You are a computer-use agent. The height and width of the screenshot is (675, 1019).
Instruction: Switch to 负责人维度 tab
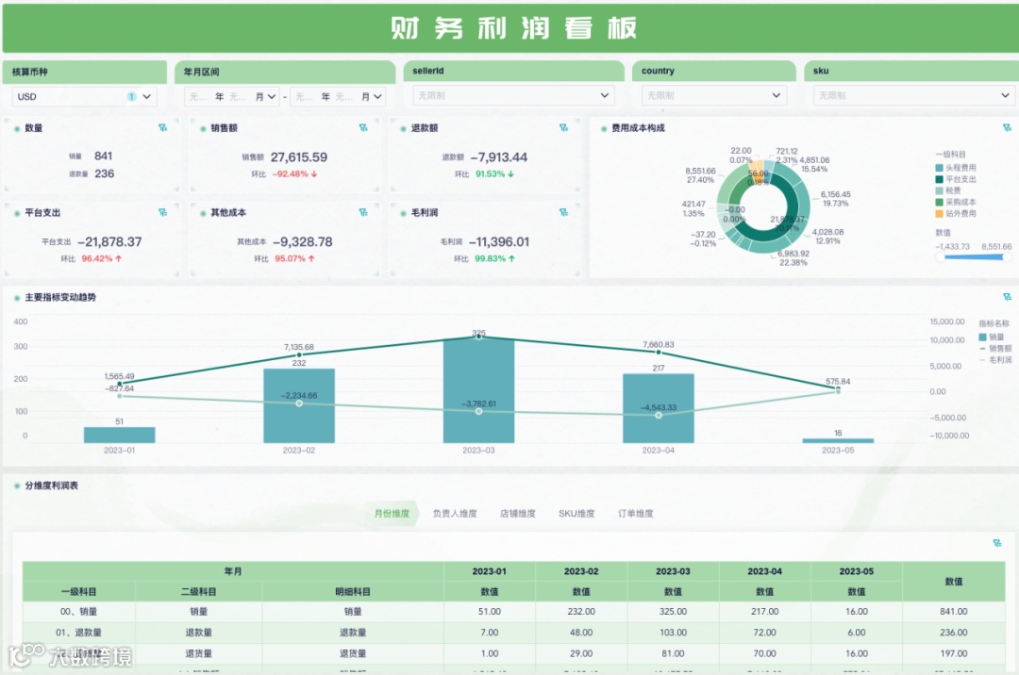(455, 514)
